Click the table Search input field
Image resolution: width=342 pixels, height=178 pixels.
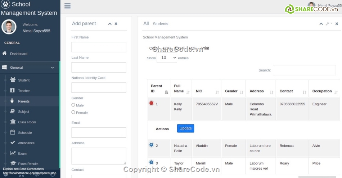point(304,70)
